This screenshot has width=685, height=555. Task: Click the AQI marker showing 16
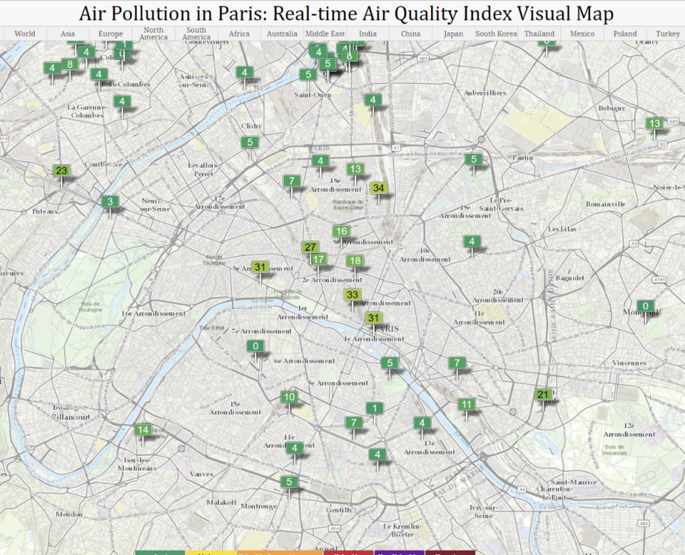pos(341,231)
